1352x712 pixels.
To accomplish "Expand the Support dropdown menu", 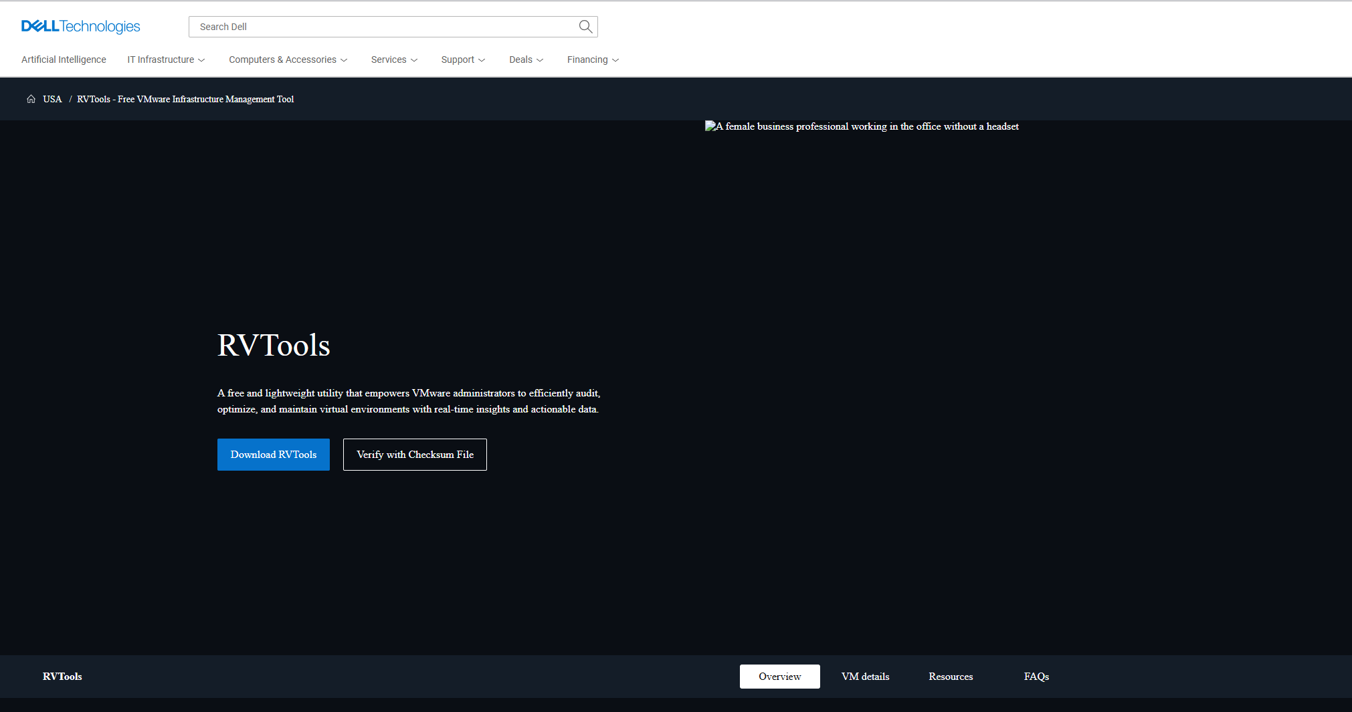I will point(463,60).
